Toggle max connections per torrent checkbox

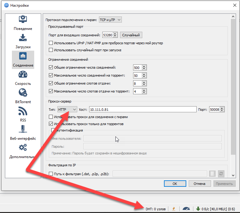click(x=51, y=75)
